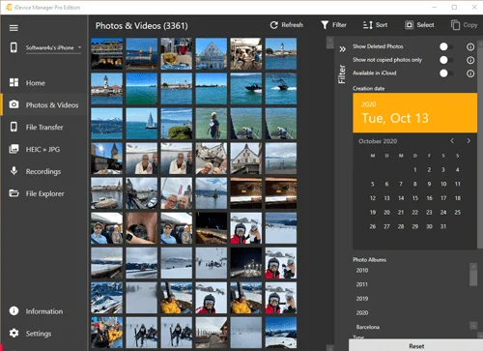Image resolution: width=483 pixels, height=351 pixels.
Task: Go to next month in calendar
Action: tap(469, 141)
